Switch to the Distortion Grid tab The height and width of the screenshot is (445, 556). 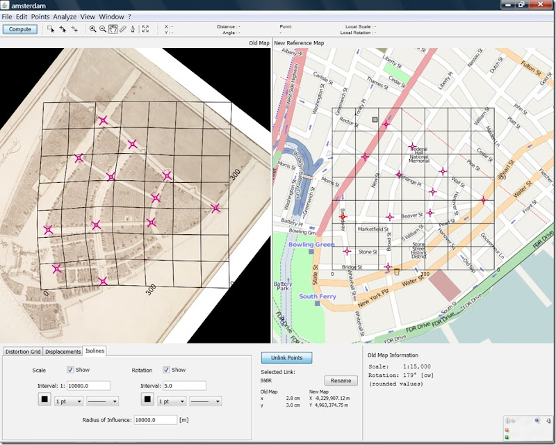(21, 351)
